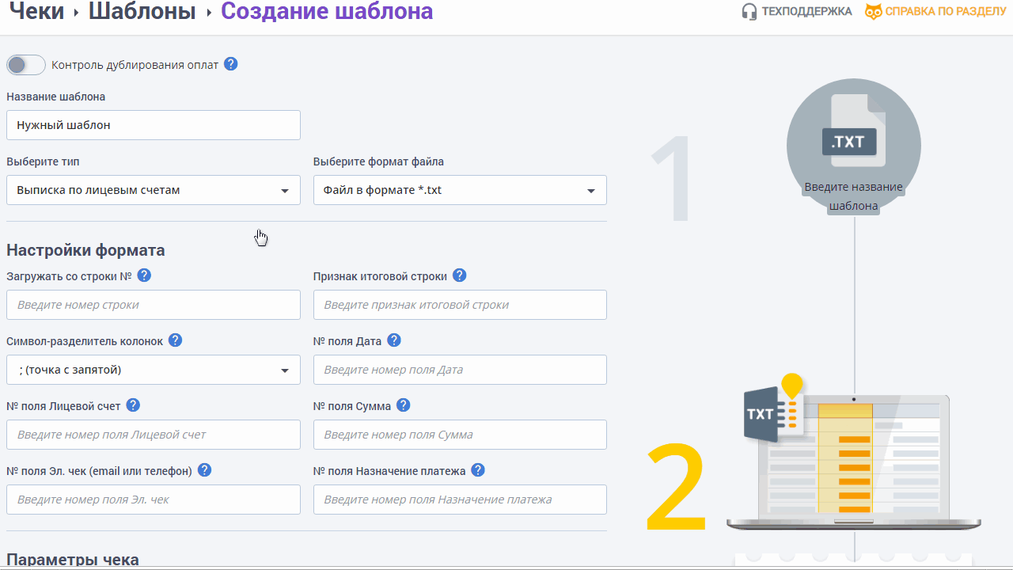Click help icon beside Признак итоговой строки
The height and width of the screenshot is (570, 1013).
[x=459, y=275]
